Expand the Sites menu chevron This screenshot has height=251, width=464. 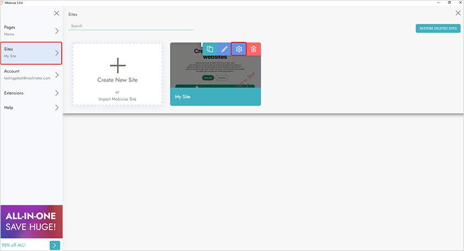coord(57,53)
